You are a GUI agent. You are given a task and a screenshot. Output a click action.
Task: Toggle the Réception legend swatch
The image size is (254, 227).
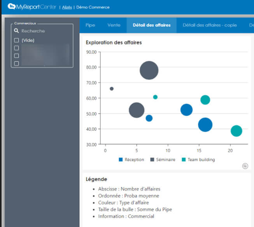121,160
